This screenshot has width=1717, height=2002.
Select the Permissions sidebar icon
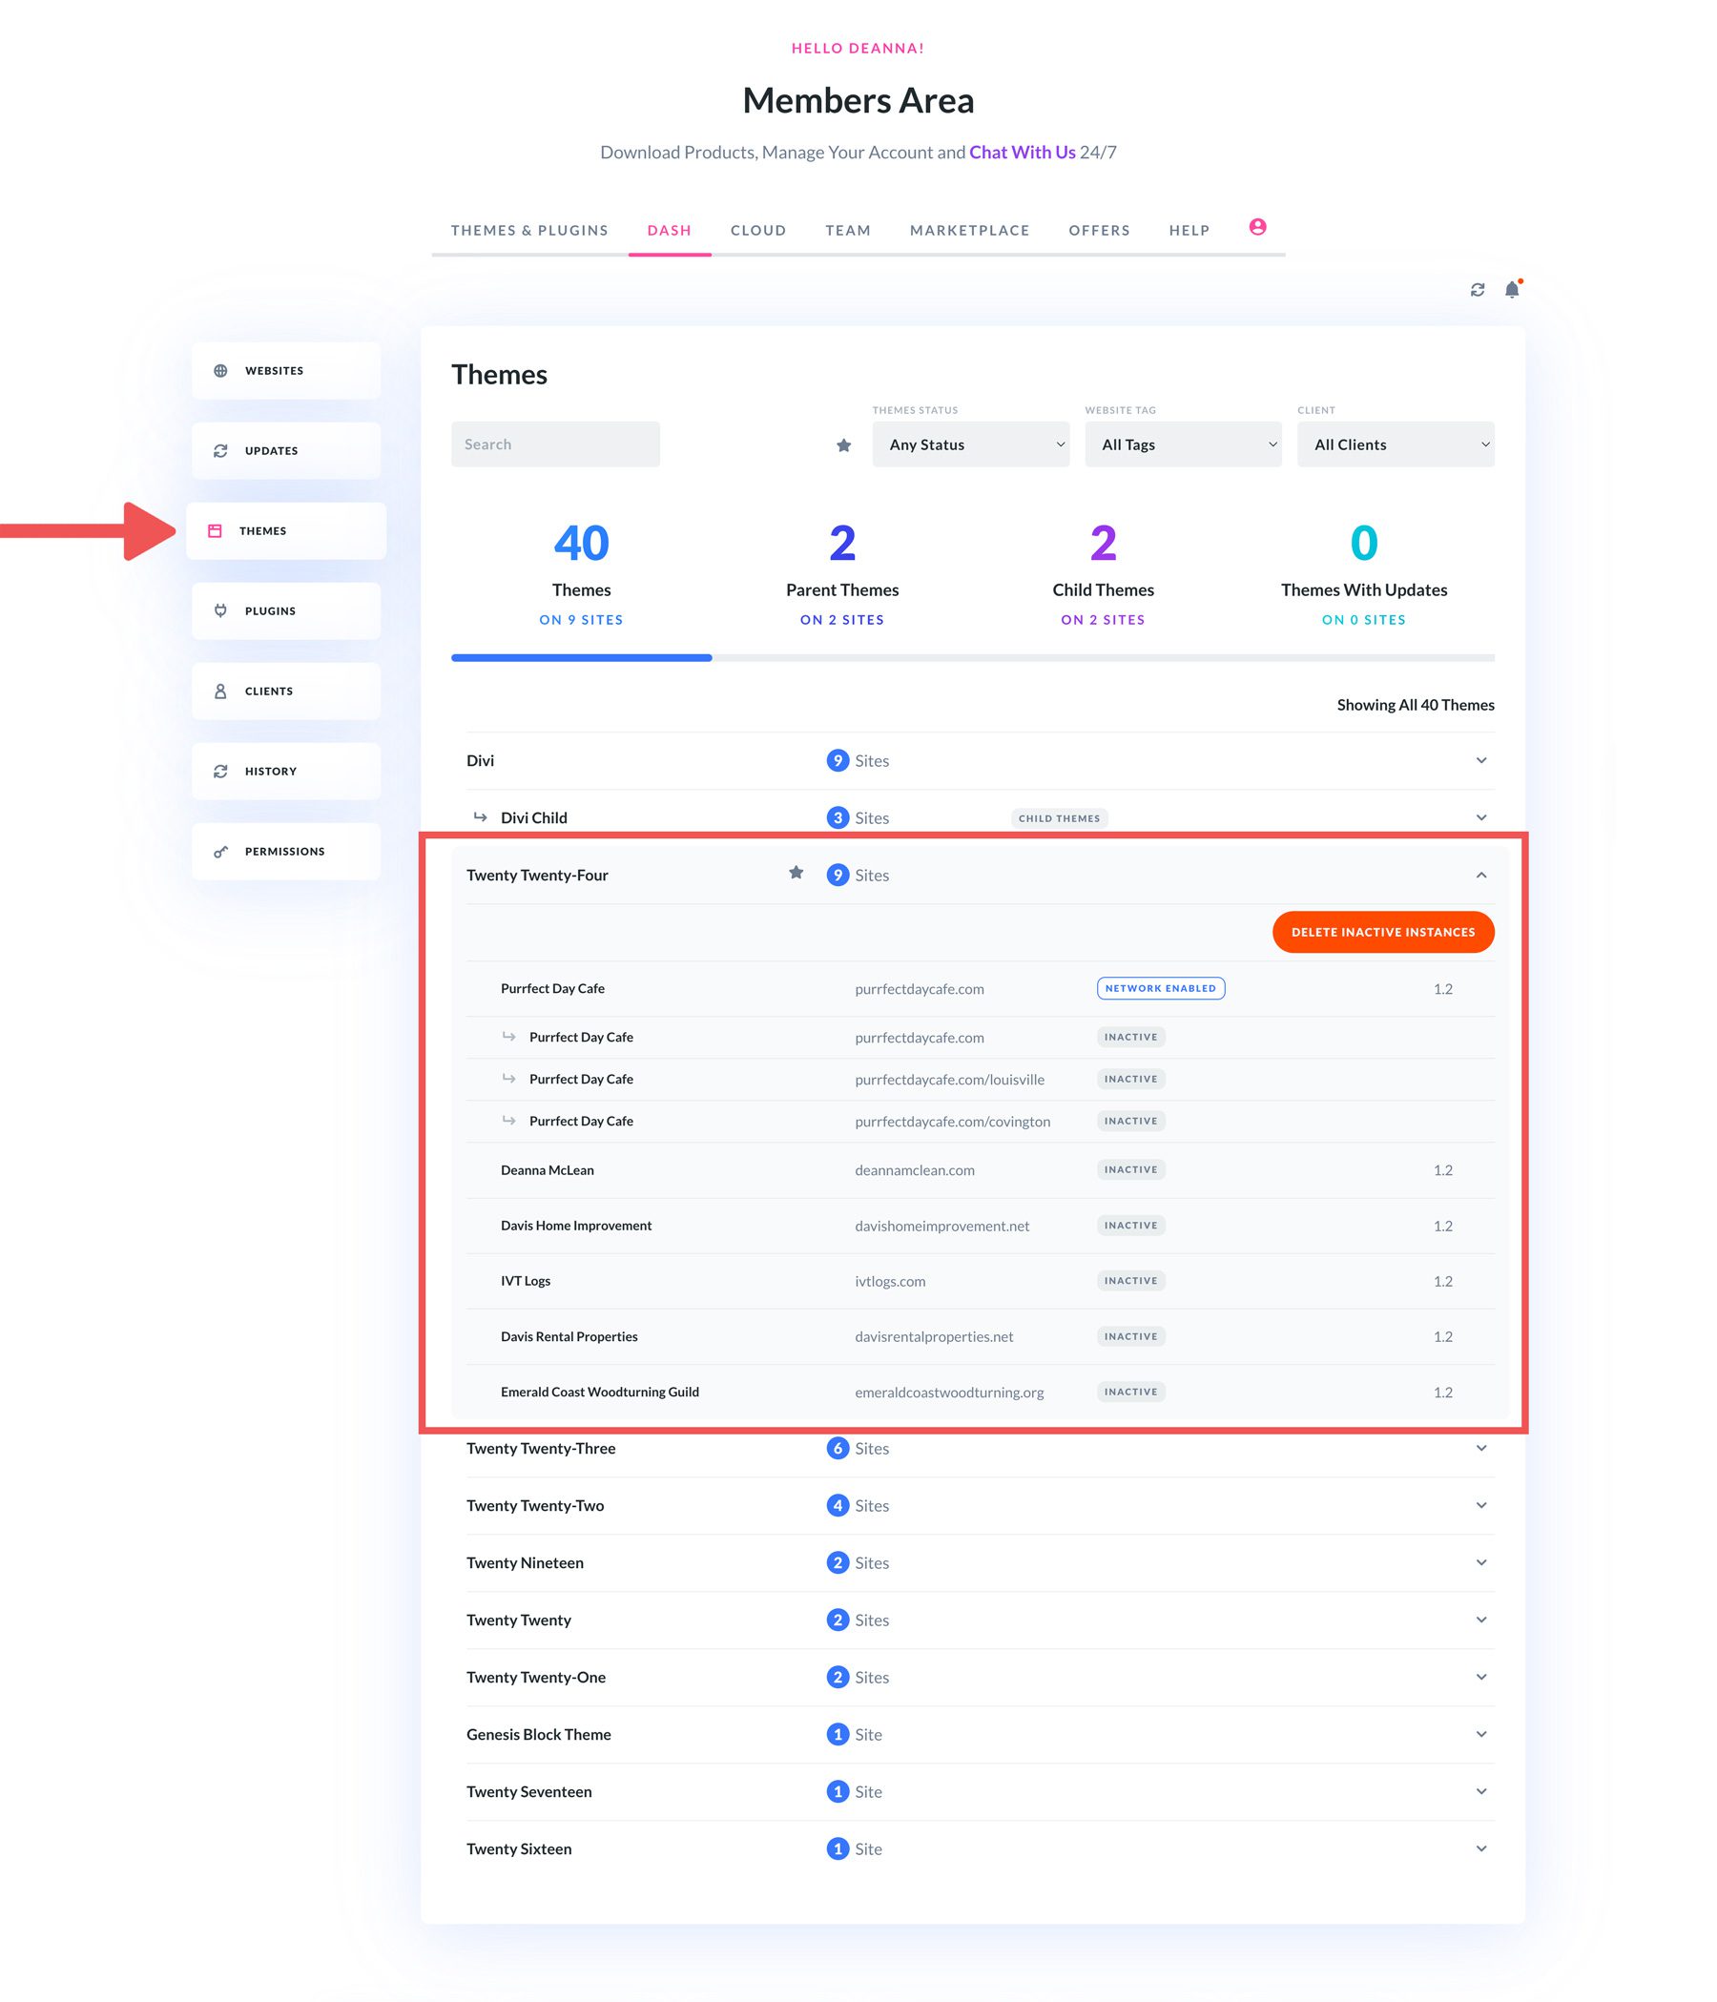click(x=221, y=850)
